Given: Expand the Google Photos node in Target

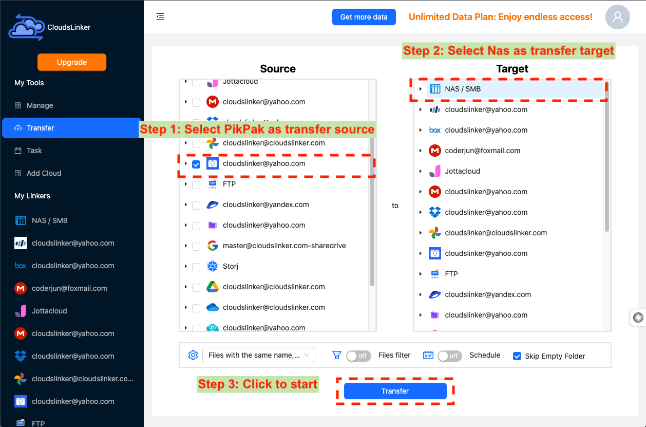Looking at the screenshot, I should (420, 233).
